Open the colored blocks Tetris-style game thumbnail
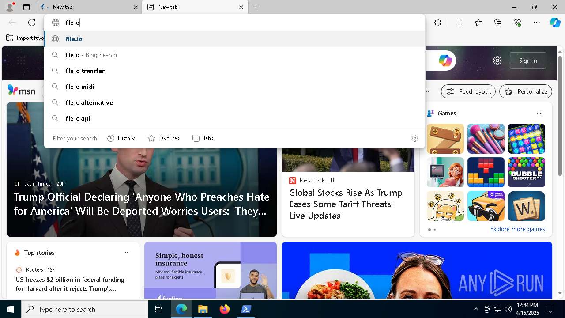Screen dimensions: 565x318 [x=486, y=172]
